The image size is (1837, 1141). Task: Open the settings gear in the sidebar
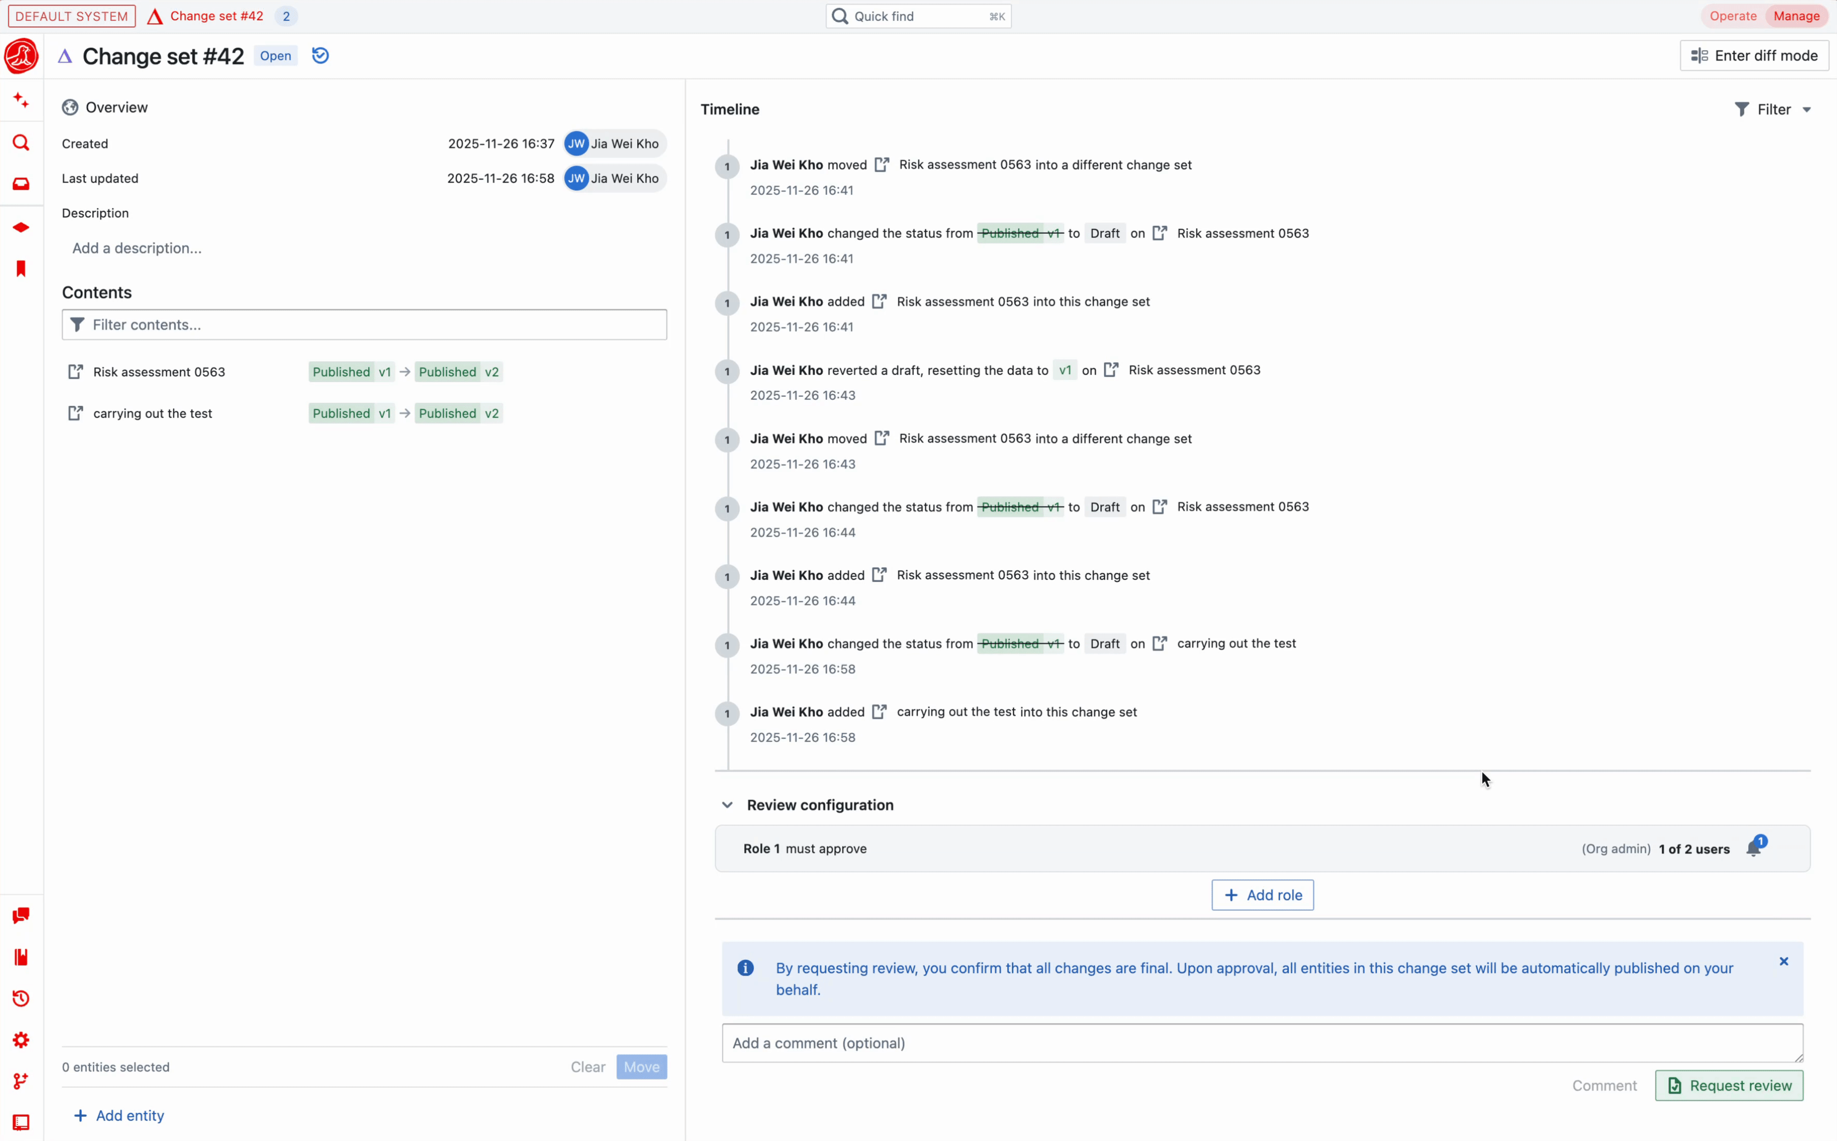pyautogui.click(x=20, y=1040)
